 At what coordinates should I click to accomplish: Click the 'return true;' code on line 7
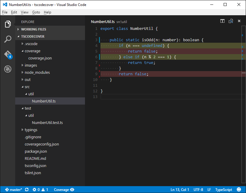[x=142, y=62]
